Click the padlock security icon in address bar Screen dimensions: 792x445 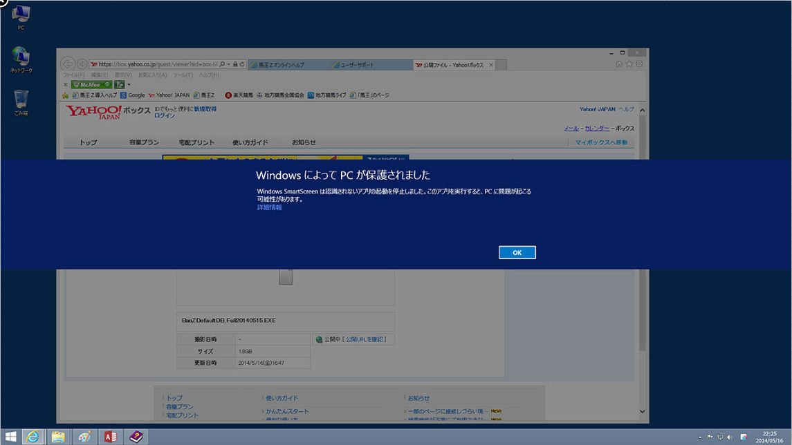pyautogui.click(x=235, y=64)
